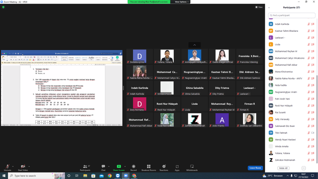Select Firman R video tile

click(x=249, y=104)
